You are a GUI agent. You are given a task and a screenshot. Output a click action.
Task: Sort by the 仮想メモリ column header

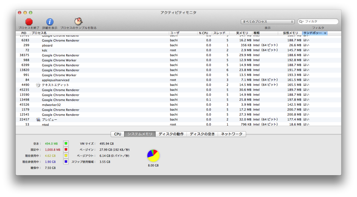click(290, 33)
